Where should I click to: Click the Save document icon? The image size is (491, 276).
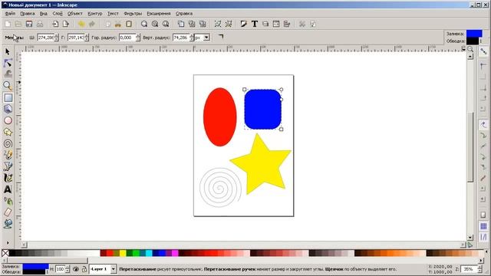[29, 24]
